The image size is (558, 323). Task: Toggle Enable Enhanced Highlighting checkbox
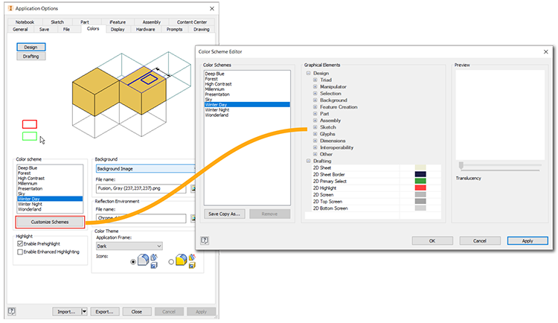(20, 252)
